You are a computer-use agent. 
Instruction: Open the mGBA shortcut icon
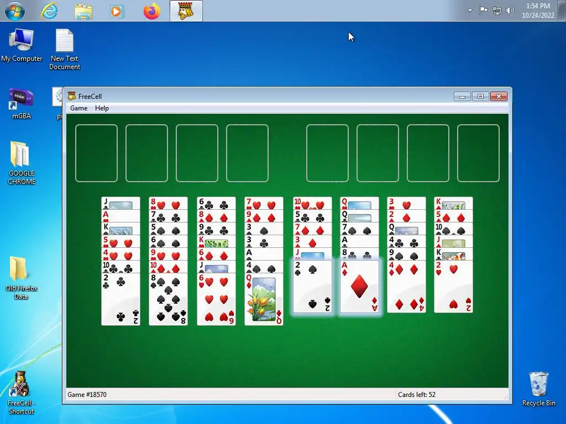tap(22, 104)
